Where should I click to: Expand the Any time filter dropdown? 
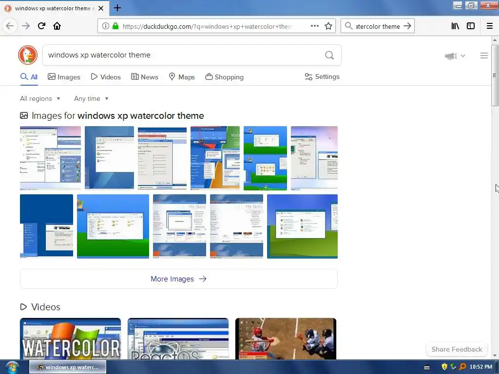(x=91, y=98)
